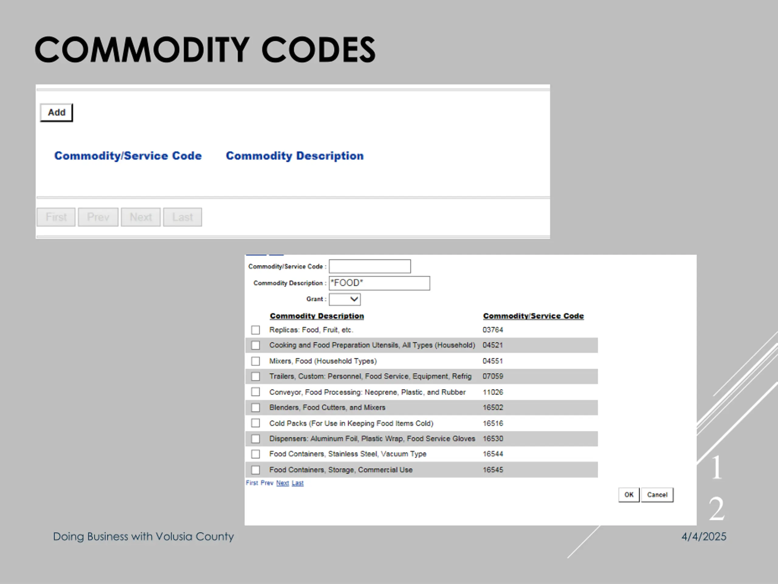Viewport: 778px width, 584px height.
Task: Tick the Mixers, Food (Household Types) checkbox
Action: (x=256, y=361)
